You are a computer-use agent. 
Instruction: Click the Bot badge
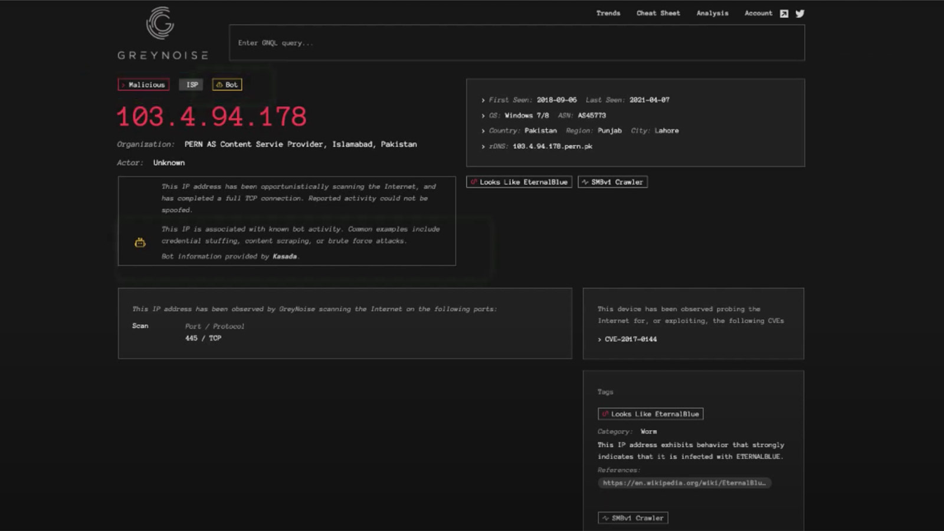[227, 84]
